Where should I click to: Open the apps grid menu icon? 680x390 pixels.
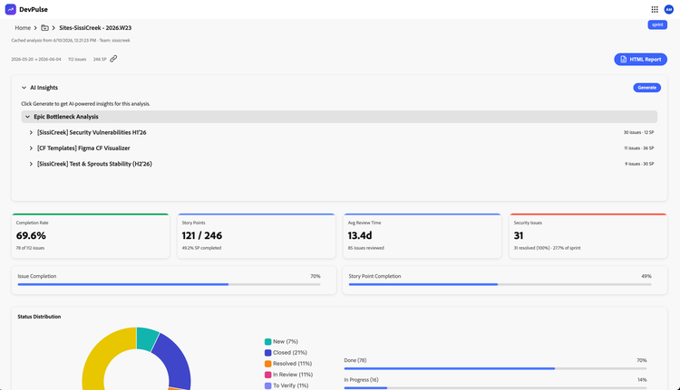tap(655, 9)
